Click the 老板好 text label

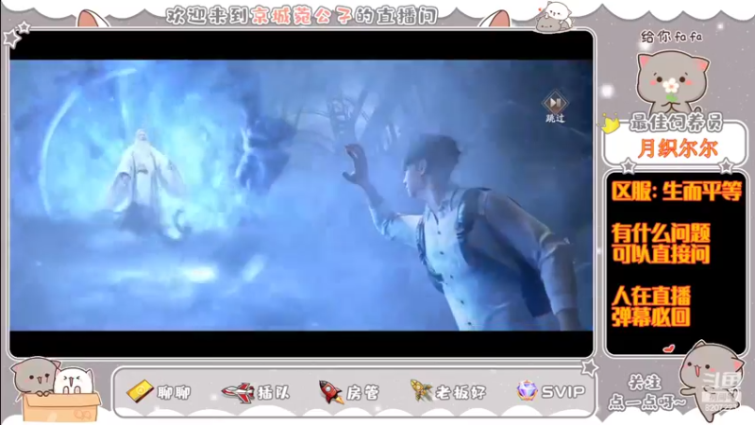[x=461, y=393]
